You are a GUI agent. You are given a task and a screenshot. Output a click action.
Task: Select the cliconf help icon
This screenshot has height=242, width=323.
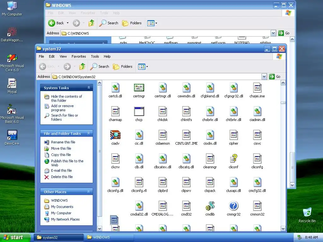pos(234,159)
